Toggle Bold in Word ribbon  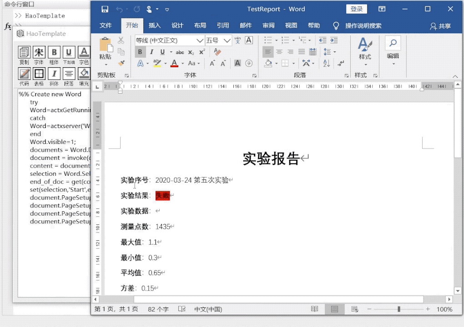pos(140,52)
